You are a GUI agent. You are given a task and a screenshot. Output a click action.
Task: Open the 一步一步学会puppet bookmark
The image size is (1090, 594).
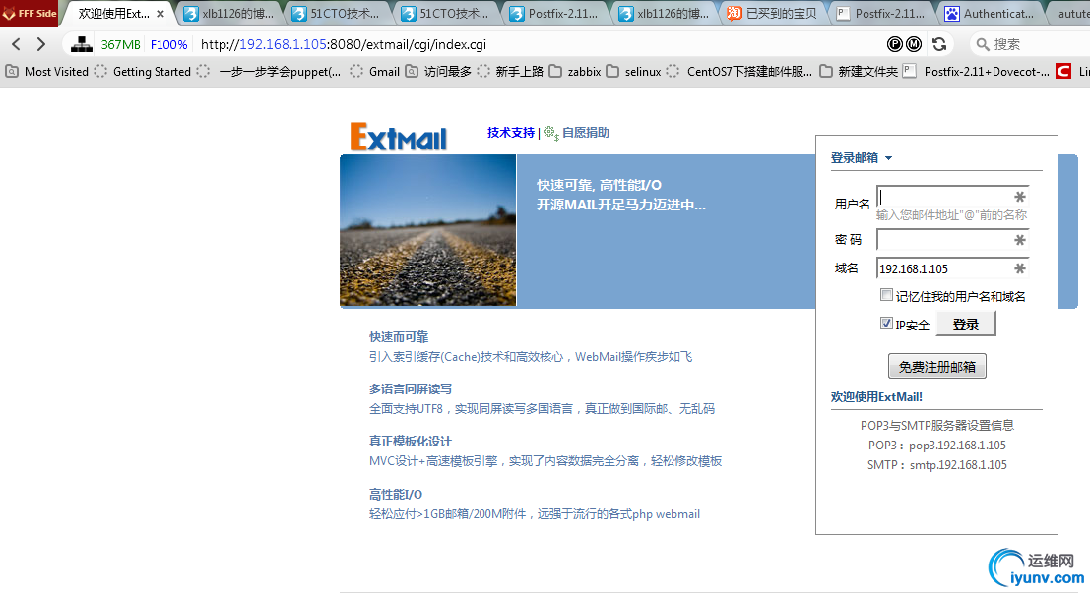pos(269,72)
